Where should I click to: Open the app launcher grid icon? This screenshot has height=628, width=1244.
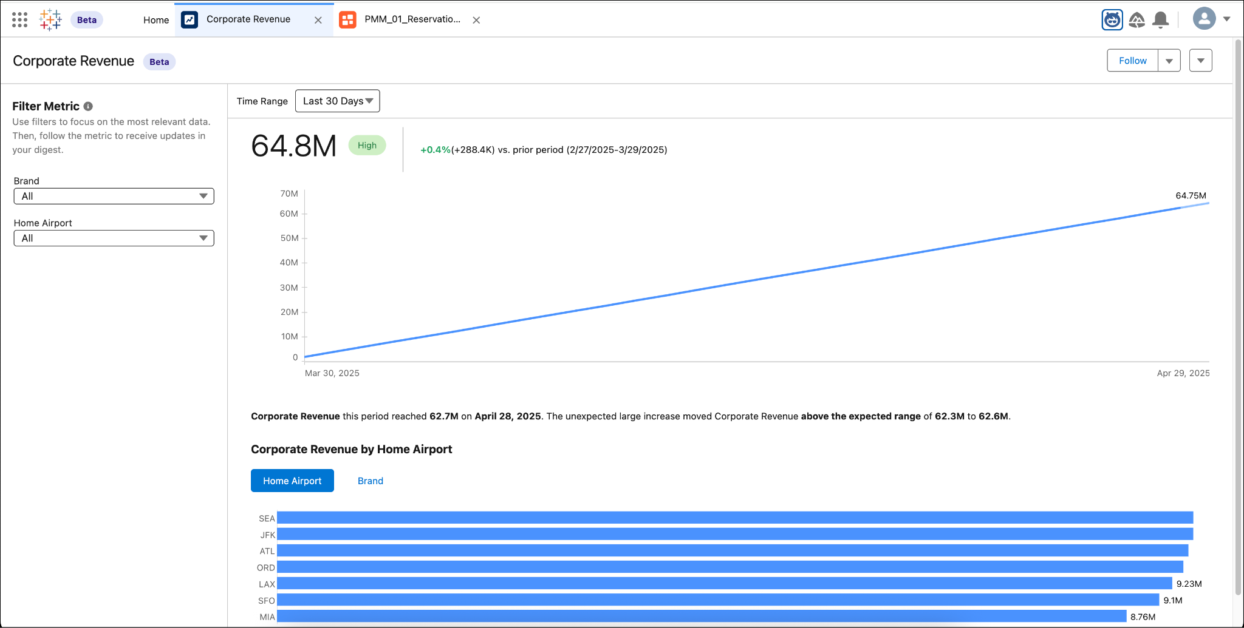point(19,19)
